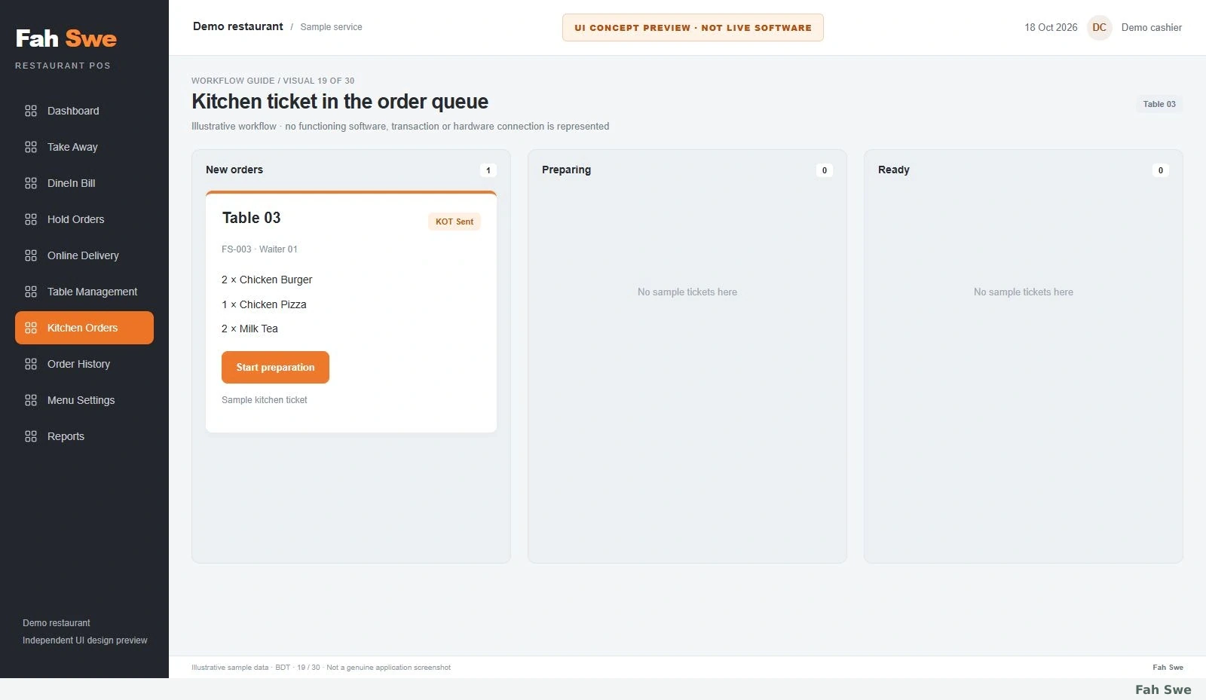This screenshot has height=700, width=1206.
Task: Go to Take Away section
Action: (x=84, y=147)
